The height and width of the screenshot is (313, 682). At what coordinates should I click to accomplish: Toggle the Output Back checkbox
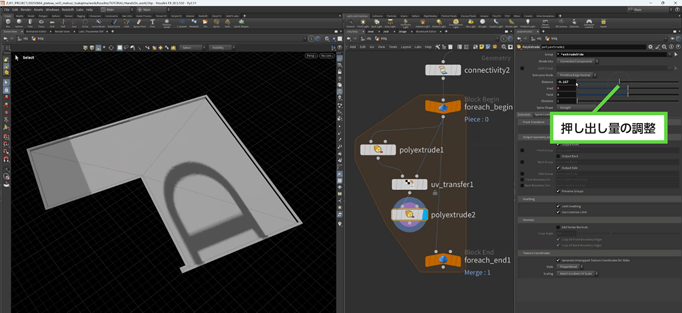[558, 156]
